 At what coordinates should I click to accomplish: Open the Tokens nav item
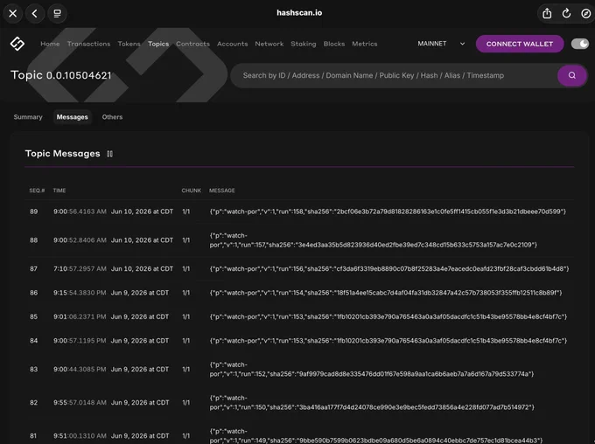click(x=129, y=44)
